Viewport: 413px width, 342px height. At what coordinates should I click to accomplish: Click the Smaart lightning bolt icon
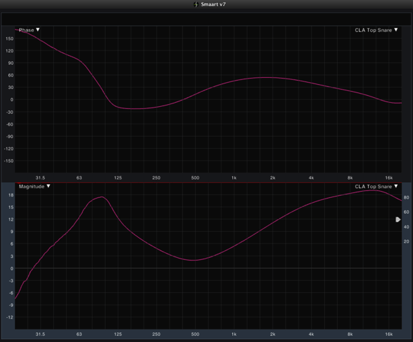pyautogui.click(x=196, y=4)
